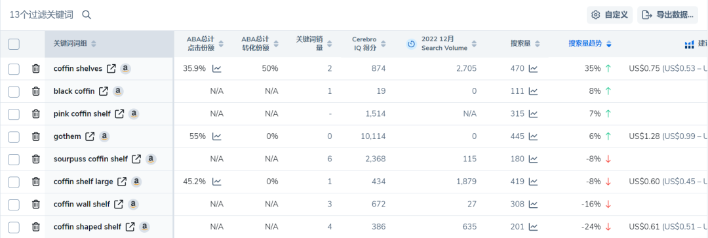The height and width of the screenshot is (238, 708).
Task: Sort by 关键词词组 column arrows
Action: (x=94, y=44)
